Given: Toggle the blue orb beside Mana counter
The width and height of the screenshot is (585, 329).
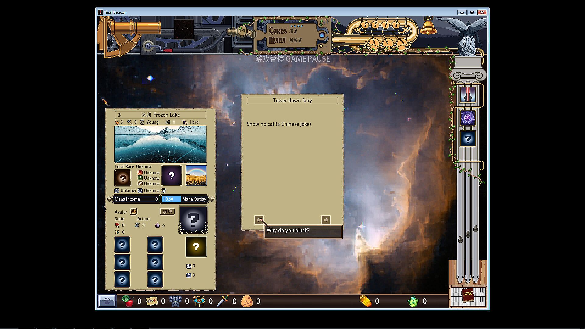Looking at the screenshot, I should pos(322,35).
